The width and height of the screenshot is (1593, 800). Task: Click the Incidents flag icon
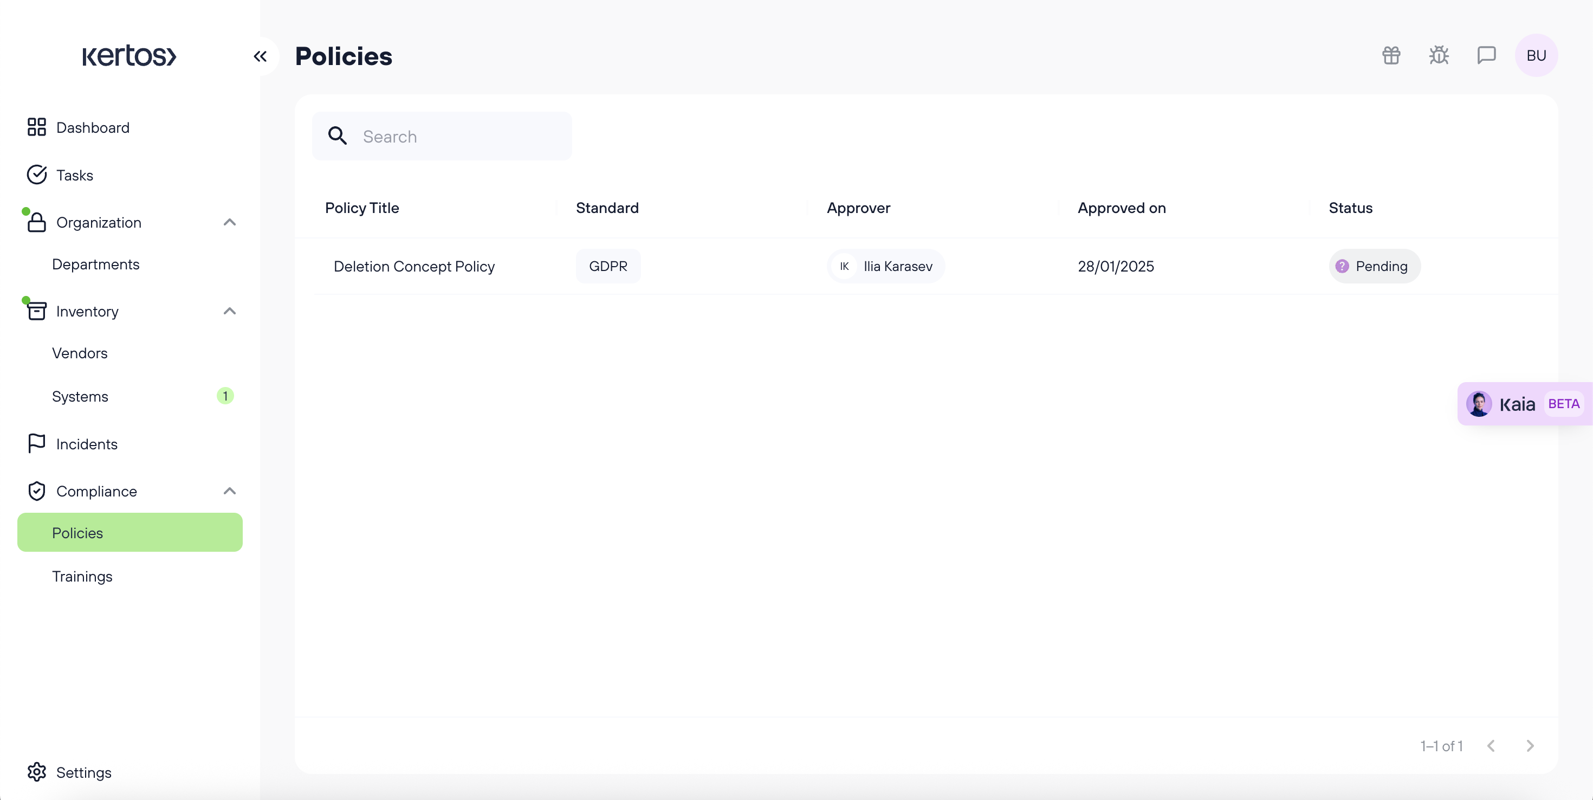[36, 443]
